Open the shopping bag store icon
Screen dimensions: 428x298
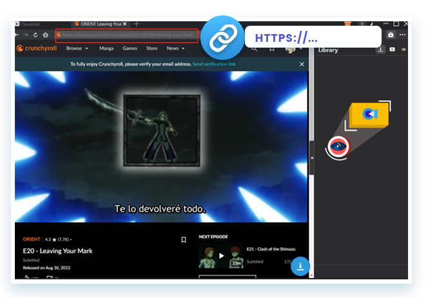point(391,35)
